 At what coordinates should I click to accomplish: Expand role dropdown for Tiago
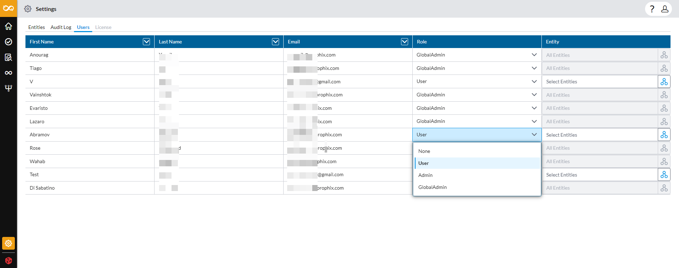534,68
